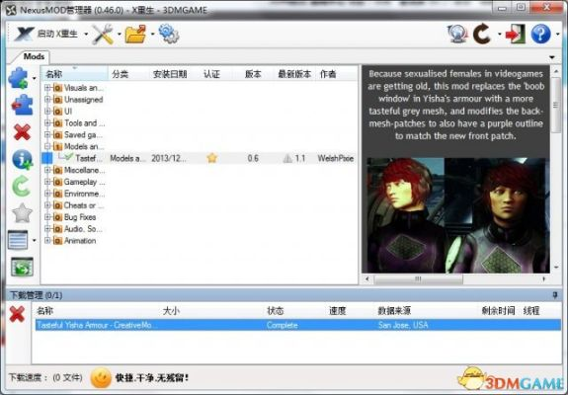Click the 0.6 version cell
Viewport: 568px width, 395px height.
(253, 158)
